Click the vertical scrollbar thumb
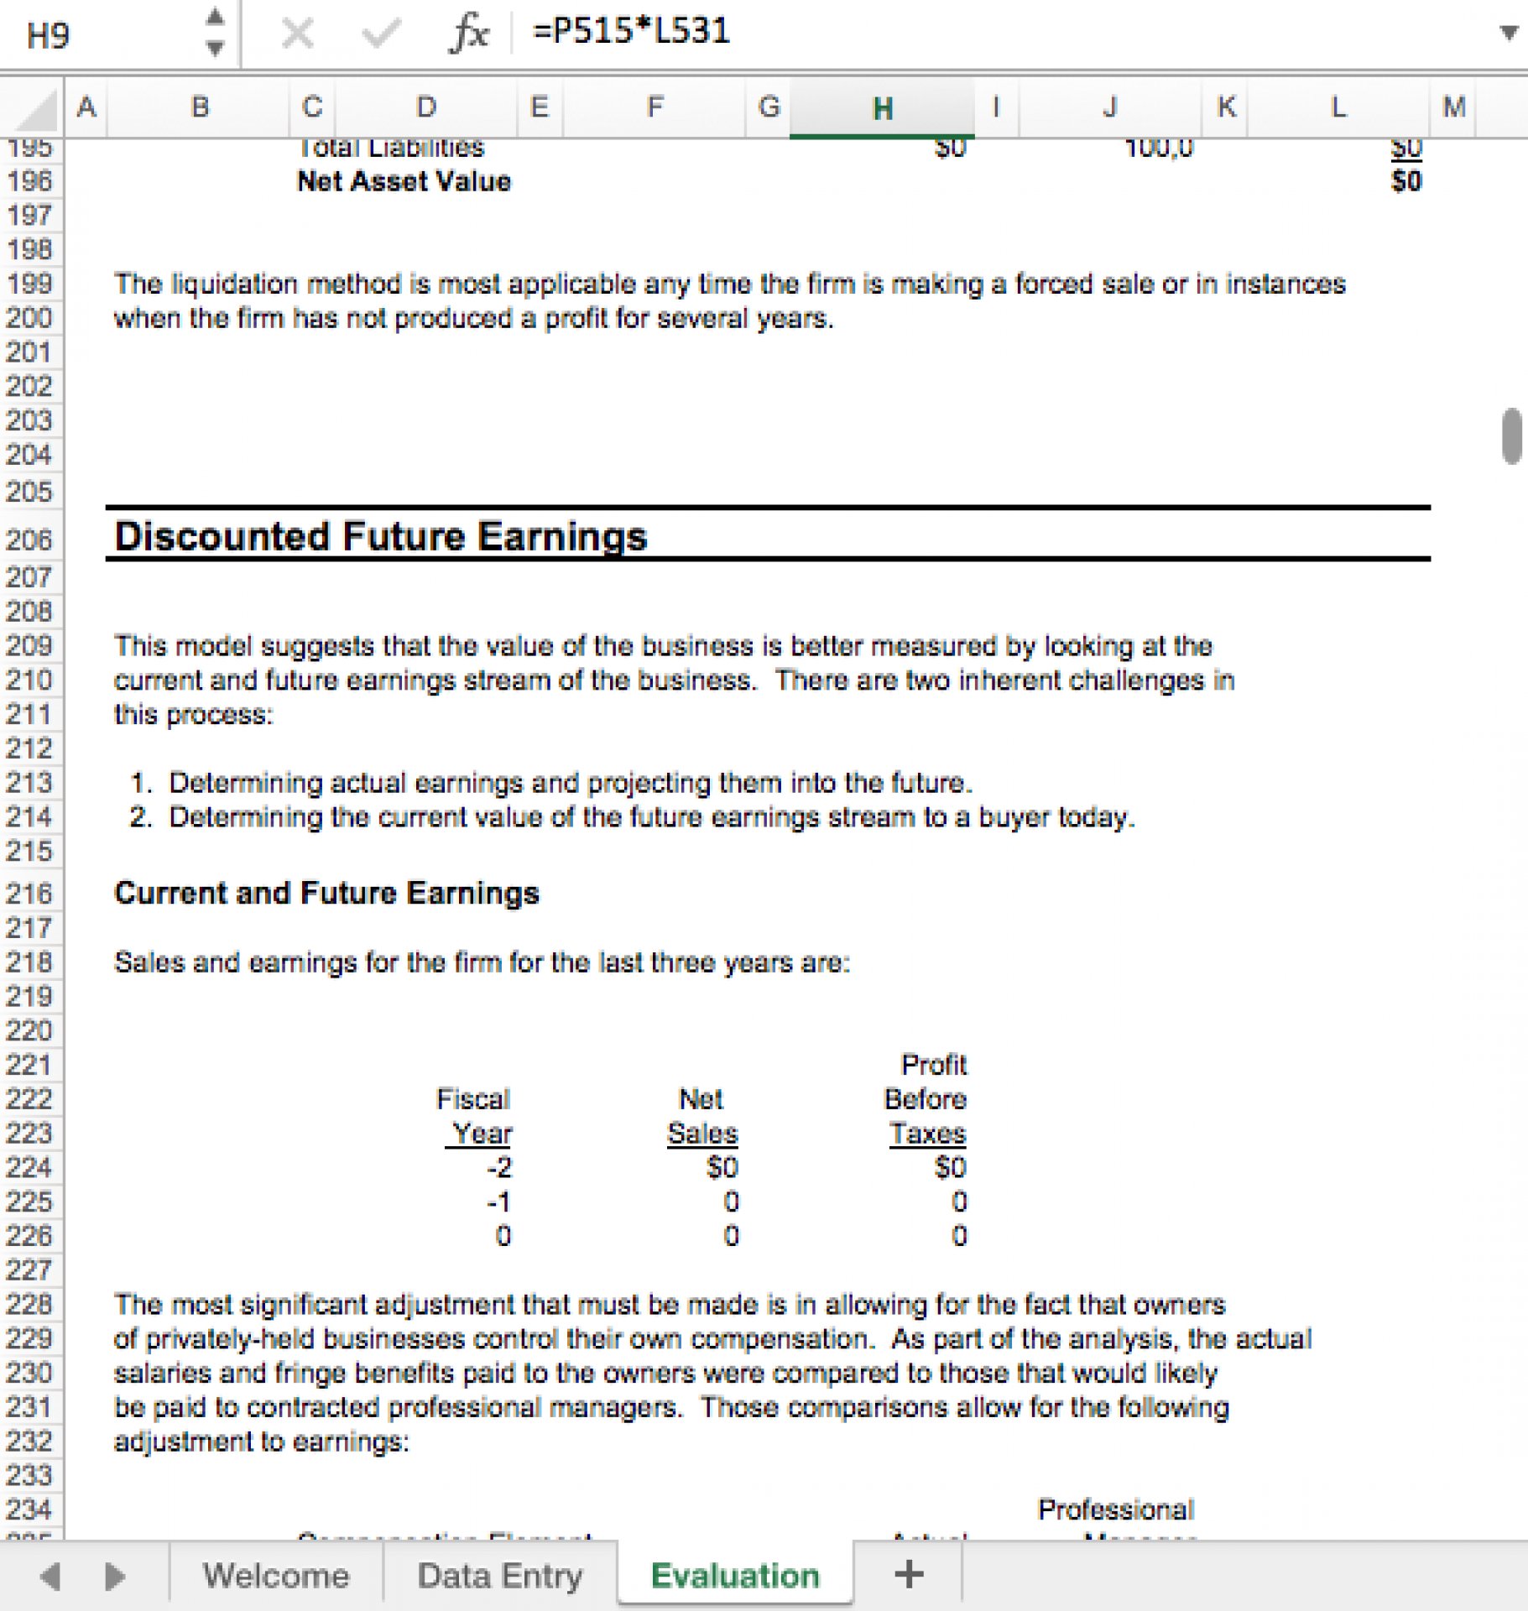 point(1511,435)
